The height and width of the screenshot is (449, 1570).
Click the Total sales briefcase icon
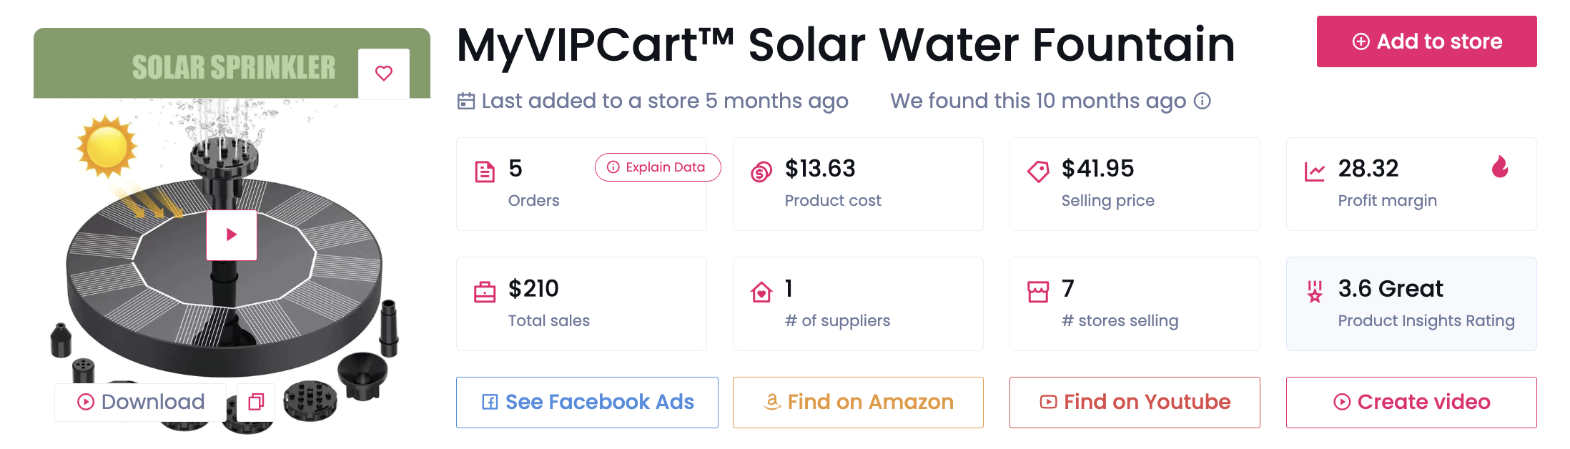(x=485, y=292)
